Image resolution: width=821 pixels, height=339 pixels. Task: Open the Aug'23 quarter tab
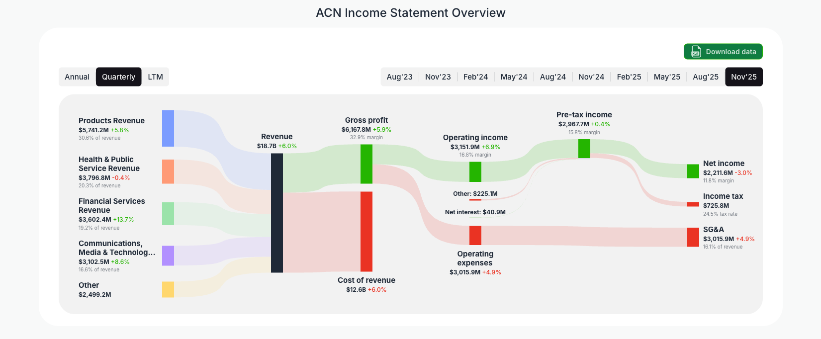pos(399,77)
